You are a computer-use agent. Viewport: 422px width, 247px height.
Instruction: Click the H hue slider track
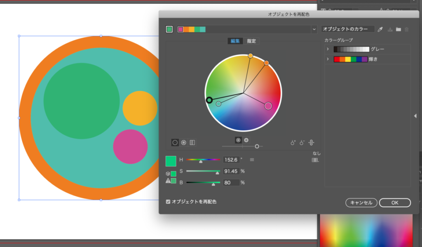pyautogui.click(x=203, y=160)
